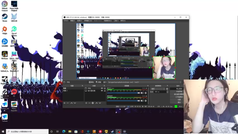Open Battle.net desktop shortcut
The width and height of the screenshot is (238, 134).
pos(5,43)
